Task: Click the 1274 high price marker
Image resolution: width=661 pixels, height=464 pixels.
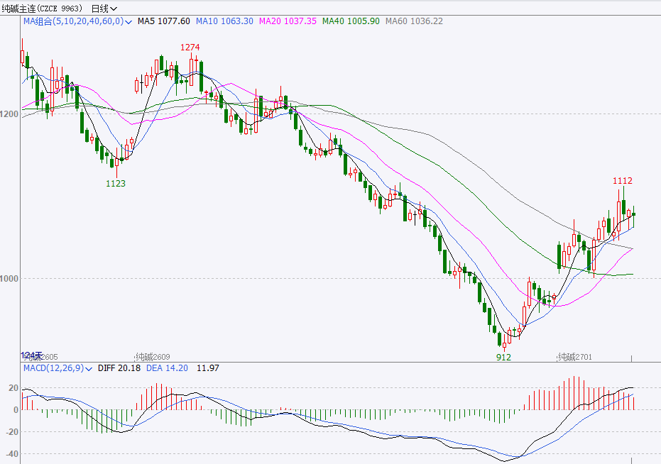Action: coord(190,48)
